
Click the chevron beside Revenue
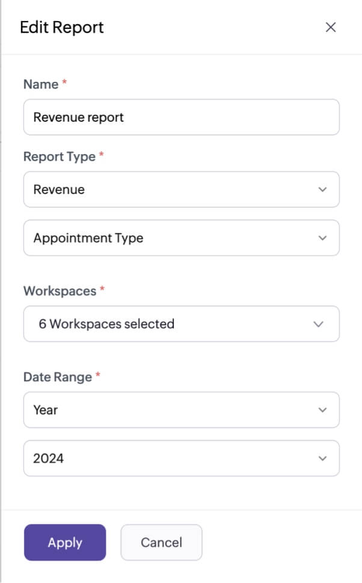(322, 190)
